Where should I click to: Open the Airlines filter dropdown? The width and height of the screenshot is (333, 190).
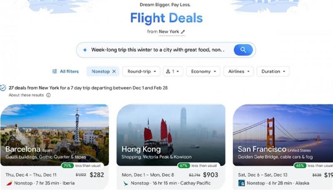click(239, 71)
